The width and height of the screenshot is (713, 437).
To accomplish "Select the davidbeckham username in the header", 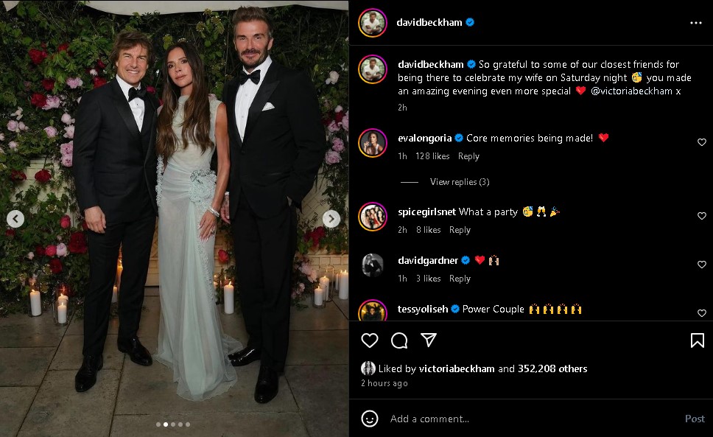I will click(430, 22).
